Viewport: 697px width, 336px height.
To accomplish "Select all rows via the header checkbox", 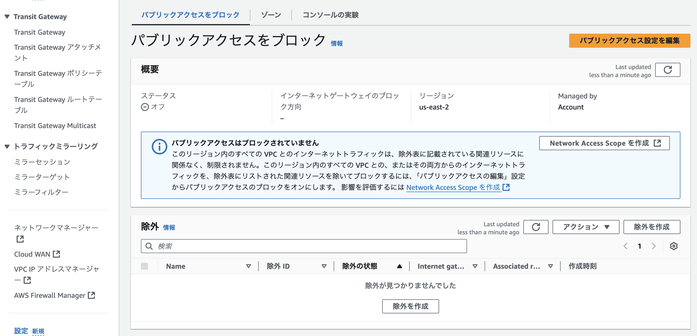I will tap(144, 266).
